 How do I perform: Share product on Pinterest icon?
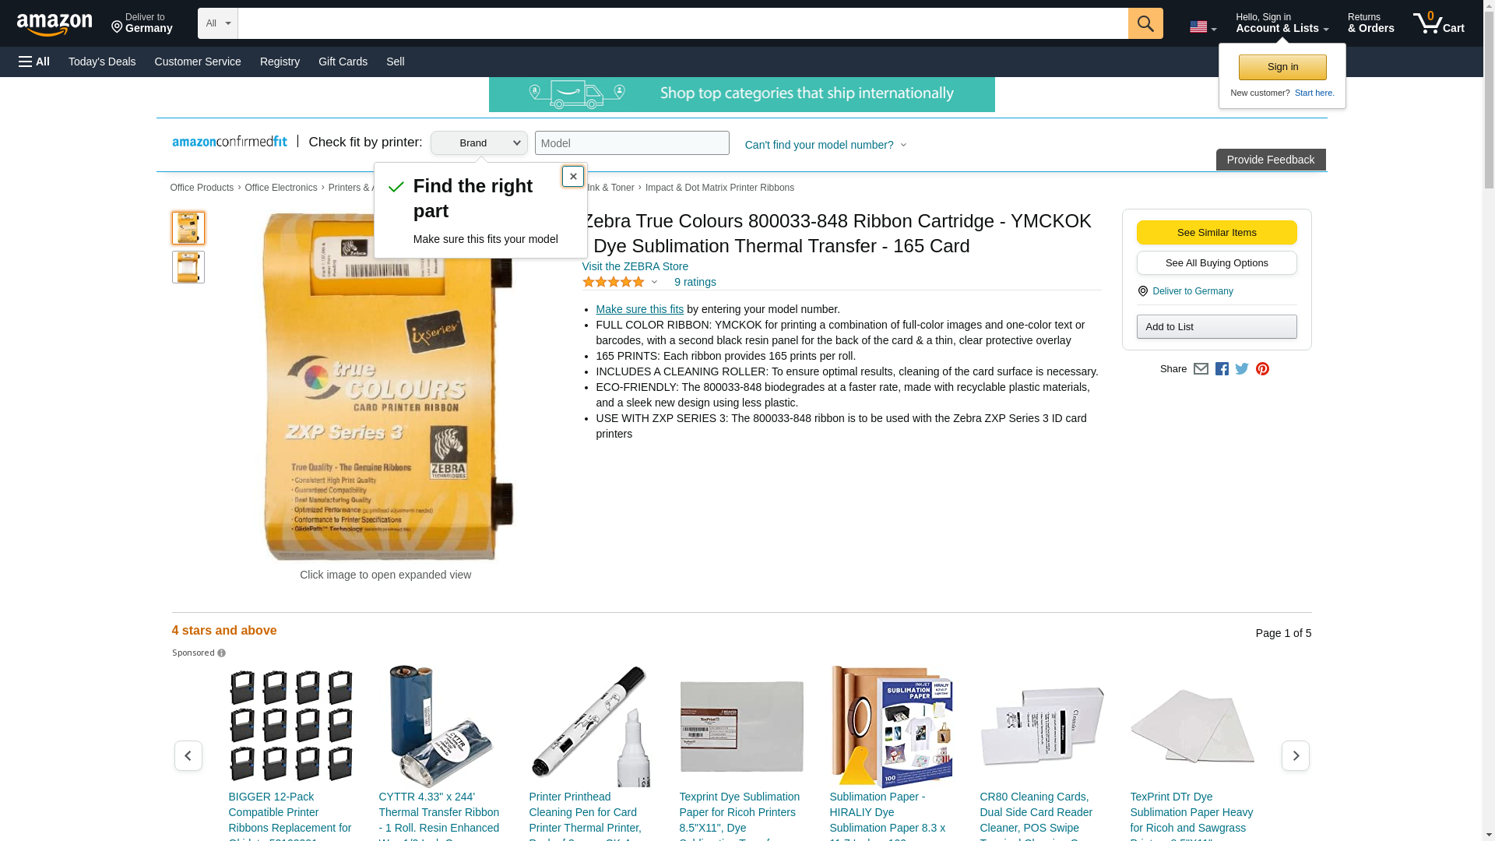click(1262, 369)
